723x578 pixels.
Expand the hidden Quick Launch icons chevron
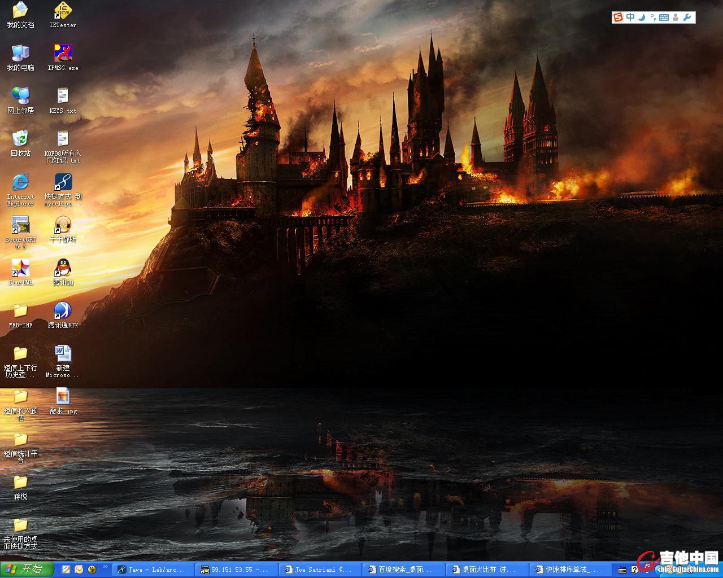coord(105,567)
